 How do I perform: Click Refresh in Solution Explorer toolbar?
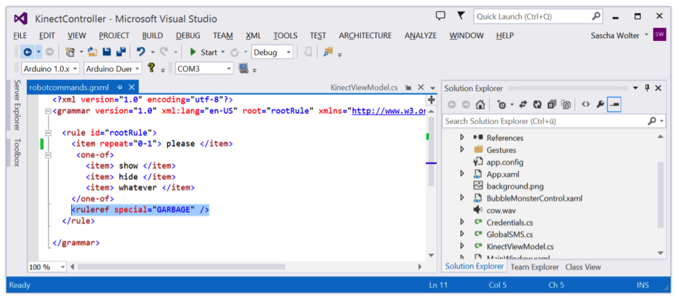(537, 105)
